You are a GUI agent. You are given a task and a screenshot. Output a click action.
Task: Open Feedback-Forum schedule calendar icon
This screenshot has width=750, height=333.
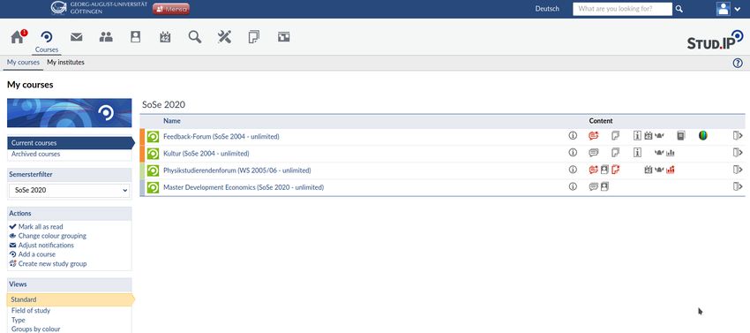(x=649, y=136)
